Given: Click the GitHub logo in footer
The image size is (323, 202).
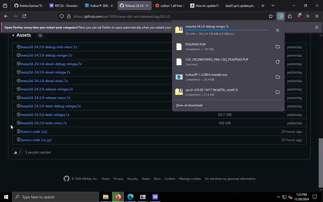Looking at the screenshot, I should 66,179.
